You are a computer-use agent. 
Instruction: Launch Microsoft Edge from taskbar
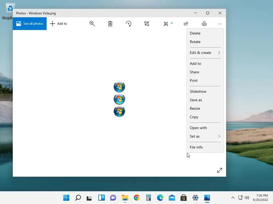160,198
